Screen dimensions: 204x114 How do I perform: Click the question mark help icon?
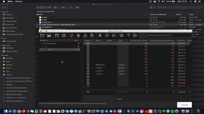point(128,35)
